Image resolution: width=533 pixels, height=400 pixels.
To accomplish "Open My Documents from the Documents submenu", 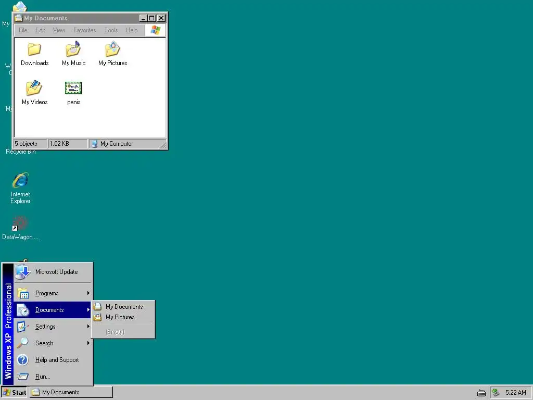I will pyautogui.click(x=123, y=306).
